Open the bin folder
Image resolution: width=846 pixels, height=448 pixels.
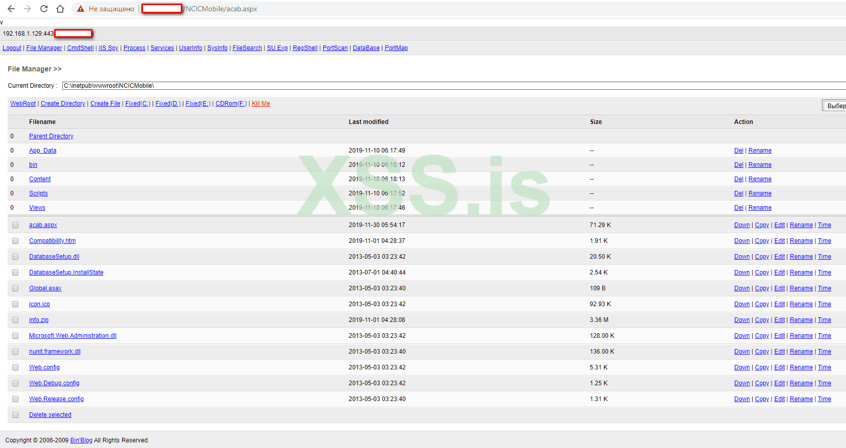[x=33, y=165]
